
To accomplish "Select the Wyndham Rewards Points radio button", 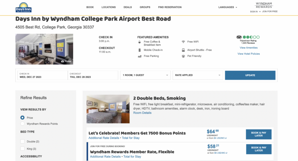I will coord(23,124).
